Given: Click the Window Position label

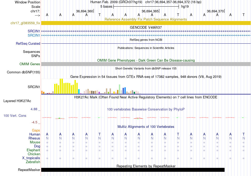Looking at the screenshot, I should point(27,2).
